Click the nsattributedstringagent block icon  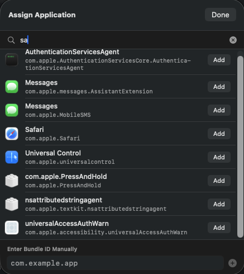pyautogui.click(x=12, y=204)
